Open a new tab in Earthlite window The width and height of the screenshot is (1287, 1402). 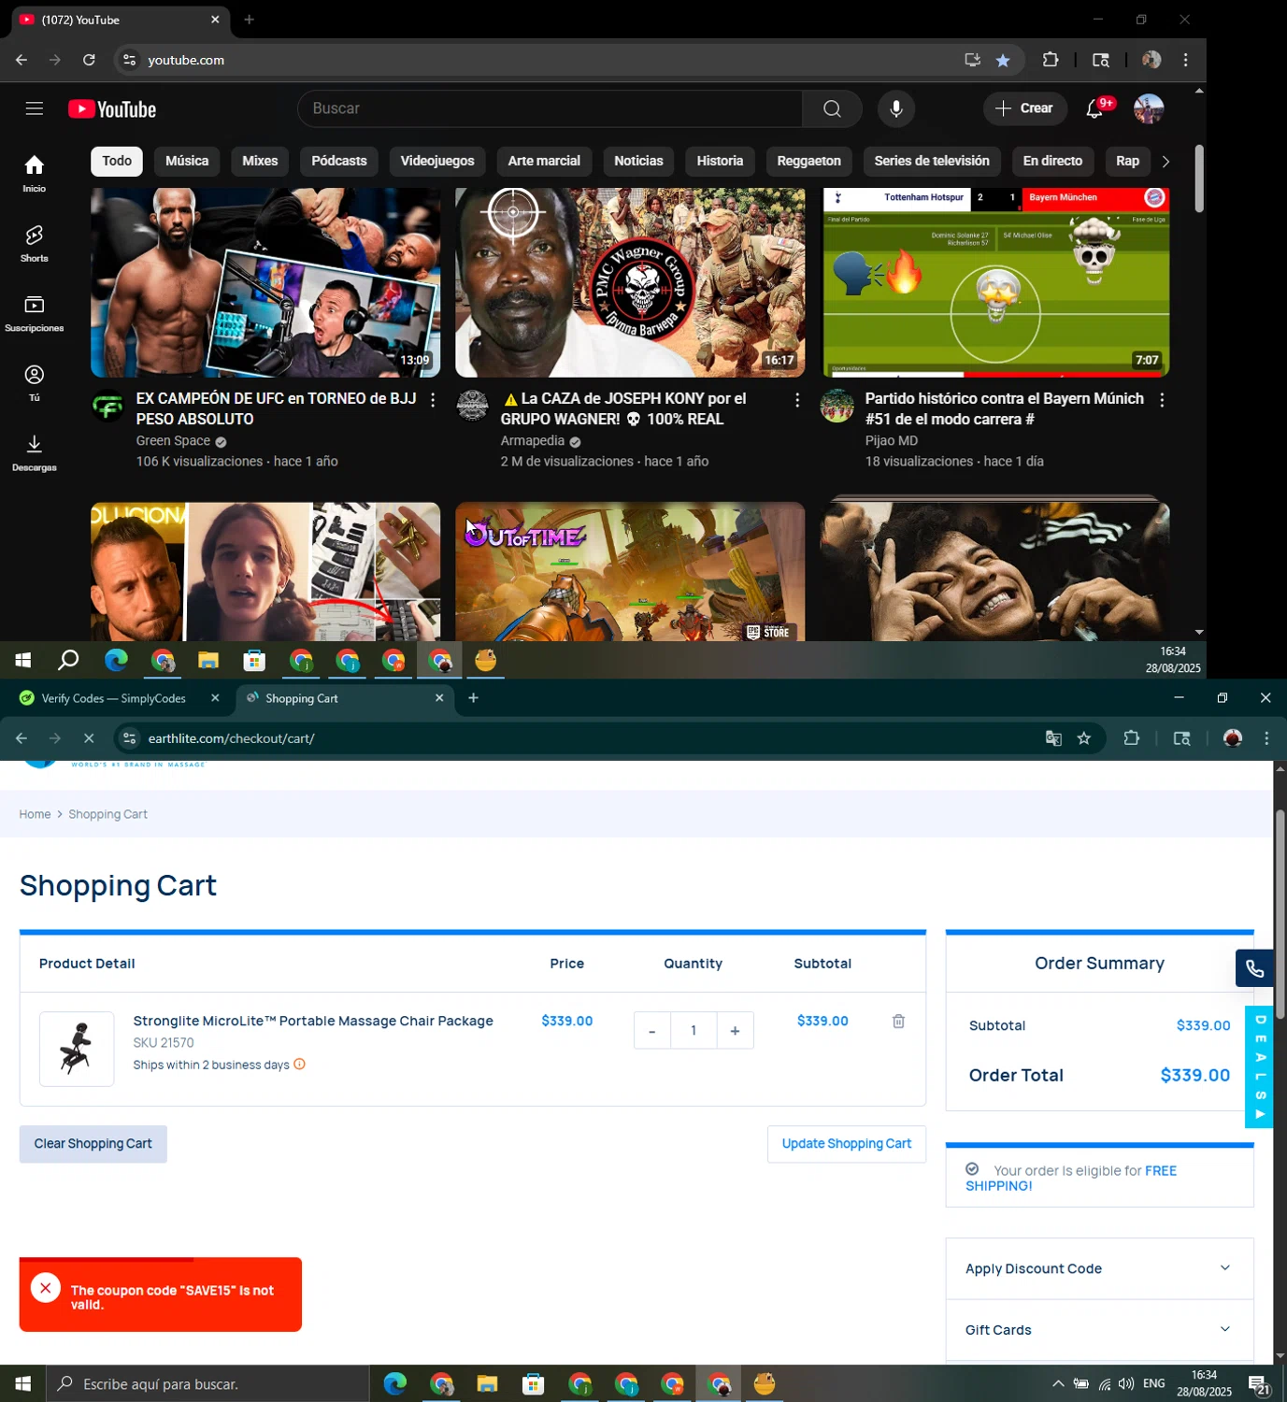[x=474, y=698]
